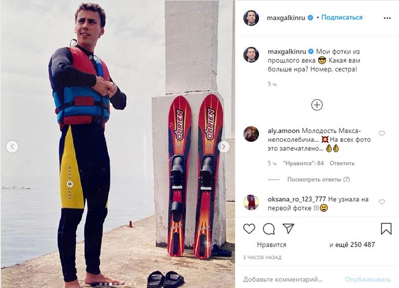Click Подписаться to follow maxgalkinru

pyautogui.click(x=342, y=17)
